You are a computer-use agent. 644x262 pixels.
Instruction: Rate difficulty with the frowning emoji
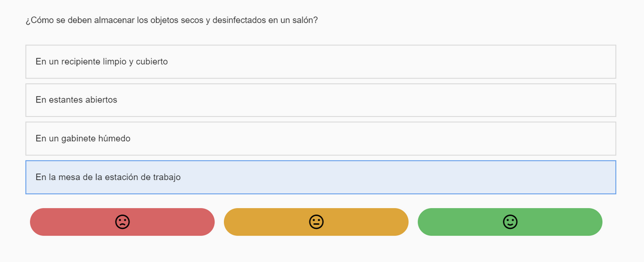[122, 222]
